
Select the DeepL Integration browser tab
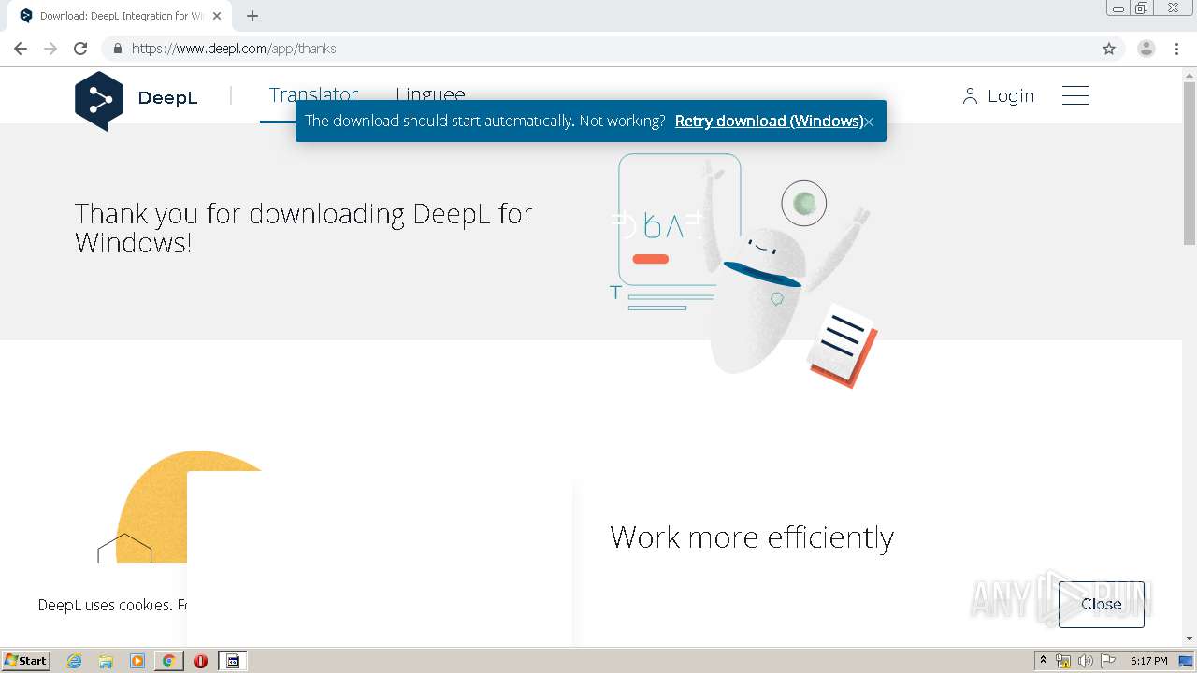click(120, 16)
